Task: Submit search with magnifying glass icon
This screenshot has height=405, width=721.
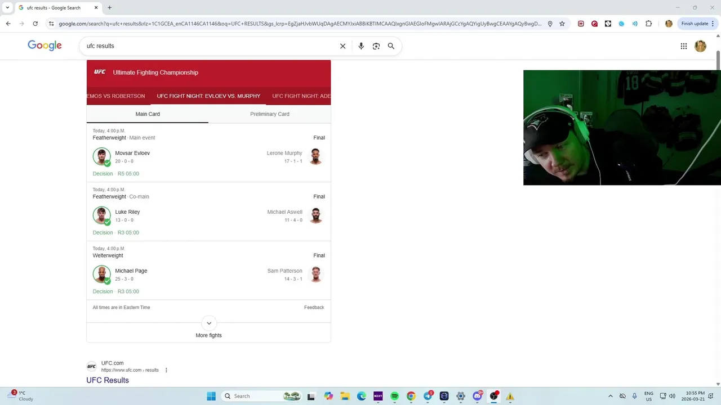Action: point(391,46)
